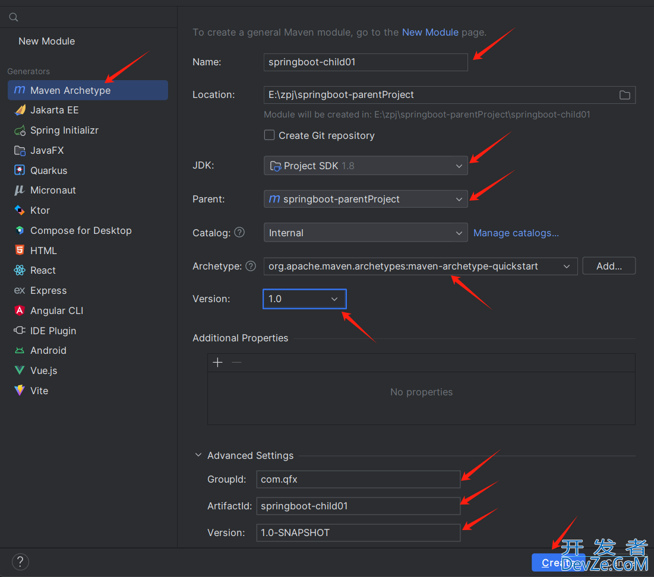The width and height of the screenshot is (654, 577).
Task: Click the React atom icon
Action: [20, 270]
